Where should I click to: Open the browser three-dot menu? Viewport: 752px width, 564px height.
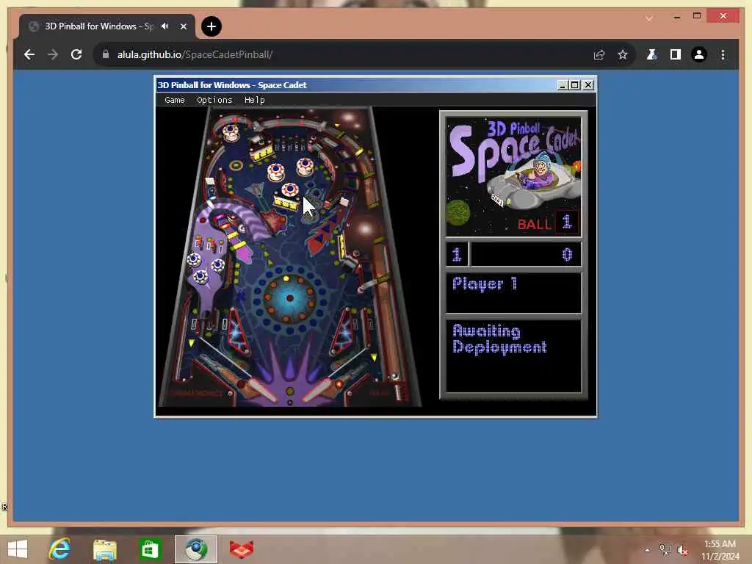[x=723, y=54]
